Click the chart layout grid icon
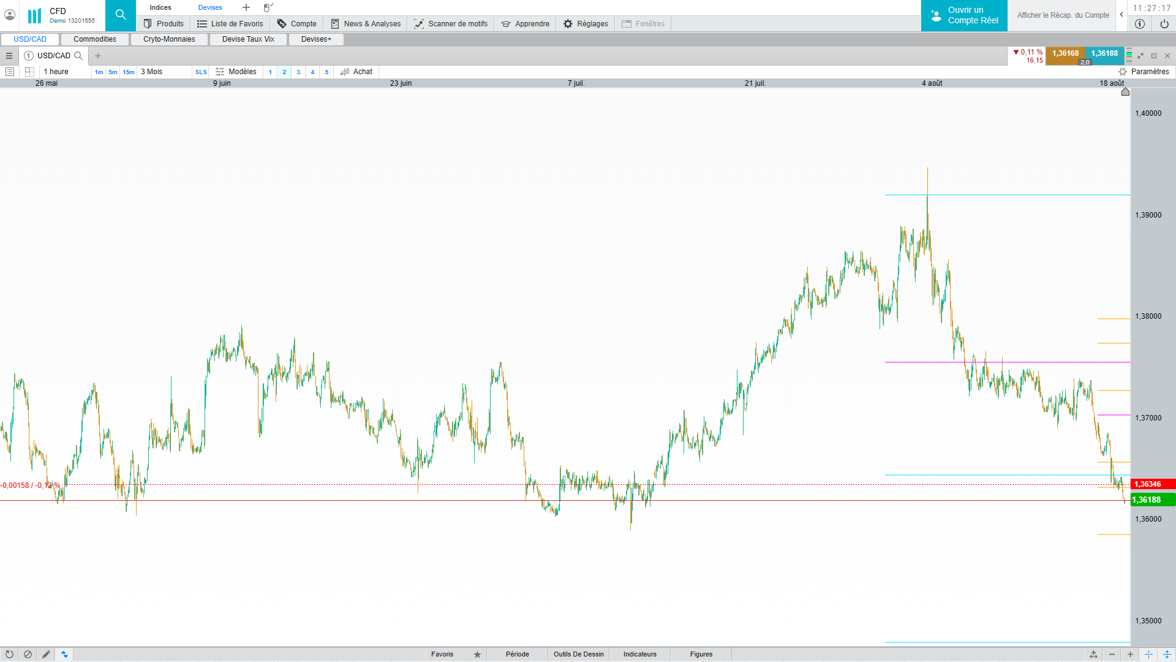The image size is (1176, 662). [x=29, y=72]
